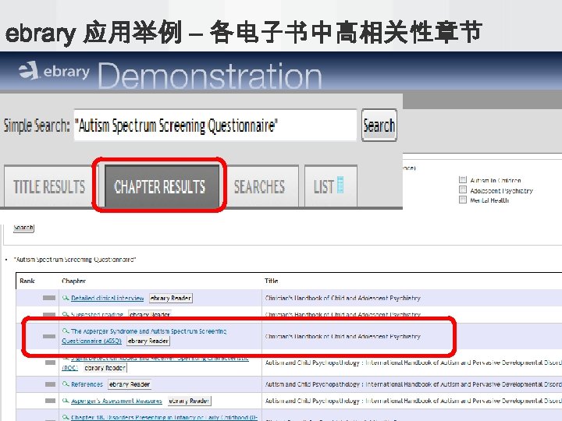Click ebrary Reader button for References
The height and width of the screenshot is (421, 562).
130,384
